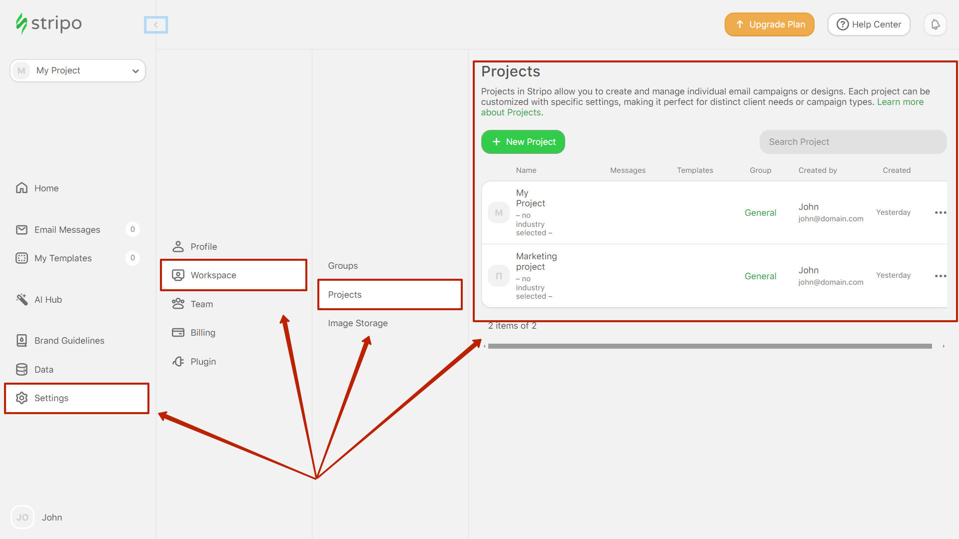Click the horizontal scrollbar under the projects table

coord(710,346)
